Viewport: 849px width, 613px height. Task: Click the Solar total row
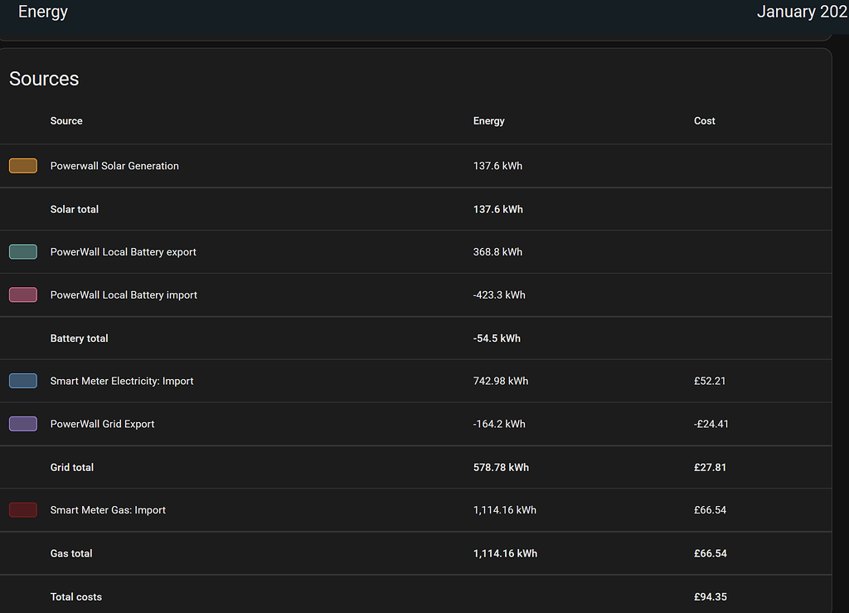pyautogui.click(x=74, y=209)
